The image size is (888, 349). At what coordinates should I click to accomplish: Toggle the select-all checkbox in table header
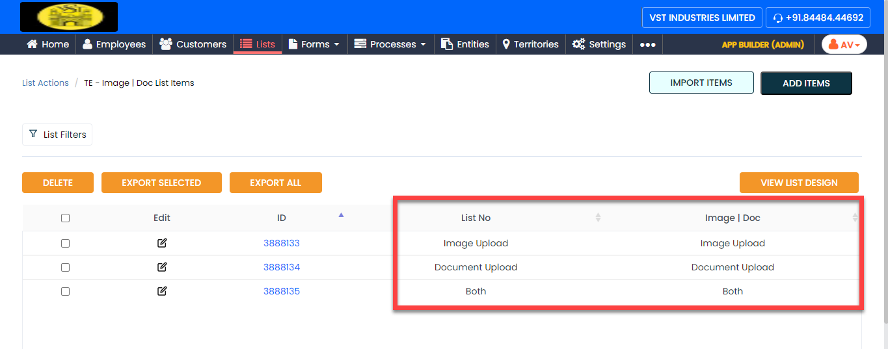pyautogui.click(x=65, y=218)
